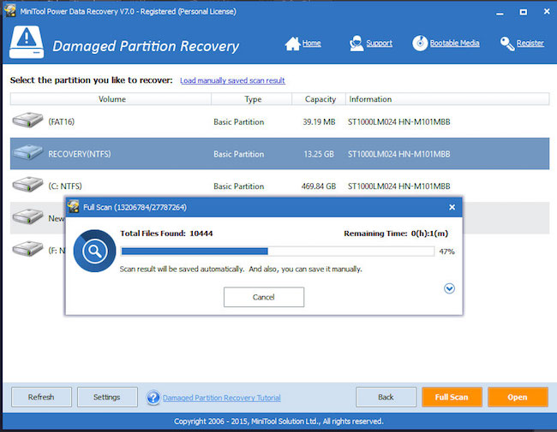Select the RECOVERY(NTFS) volume name
The image size is (557, 432).
(x=80, y=154)
